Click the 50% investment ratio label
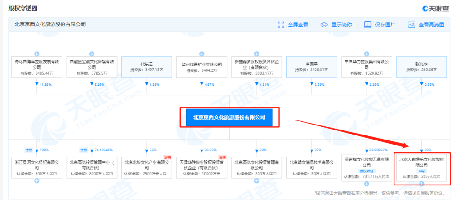This screenshot has height=200, width=456. pos(153,150)
